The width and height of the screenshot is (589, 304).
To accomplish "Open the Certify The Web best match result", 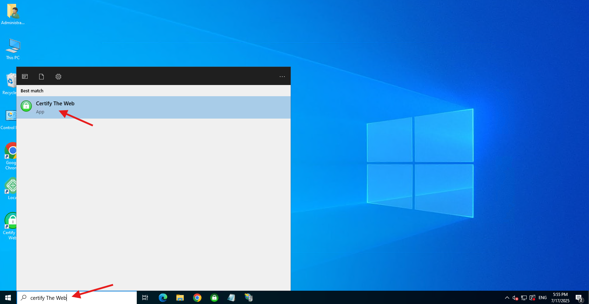I will tap(153, 107).
